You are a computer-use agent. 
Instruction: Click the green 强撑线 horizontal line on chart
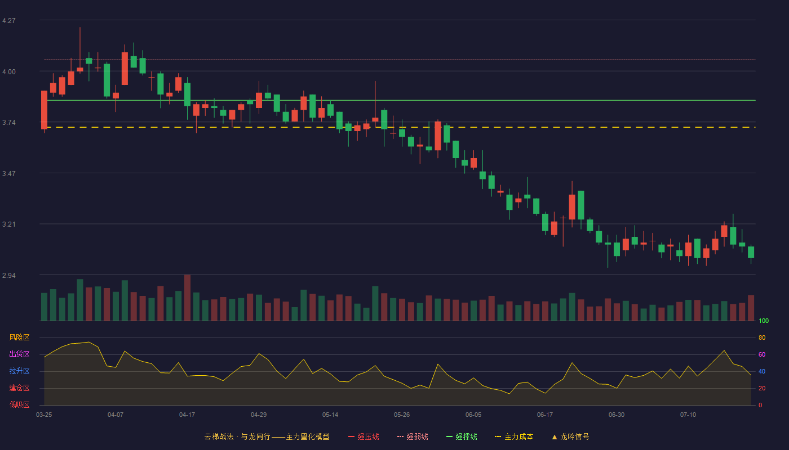pyautogui.click(x=400, y=100)
